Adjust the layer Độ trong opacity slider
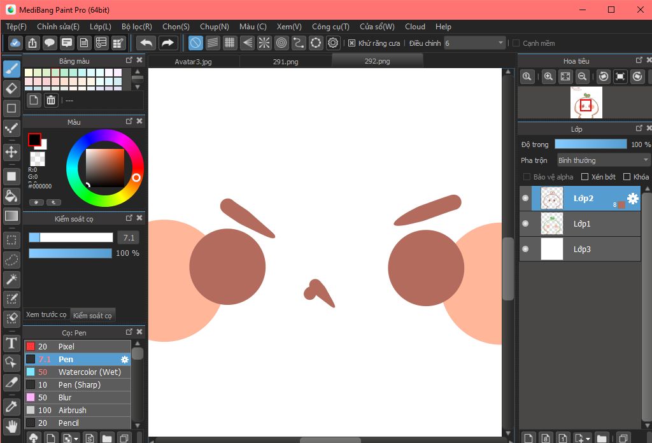 click(590, 144)
